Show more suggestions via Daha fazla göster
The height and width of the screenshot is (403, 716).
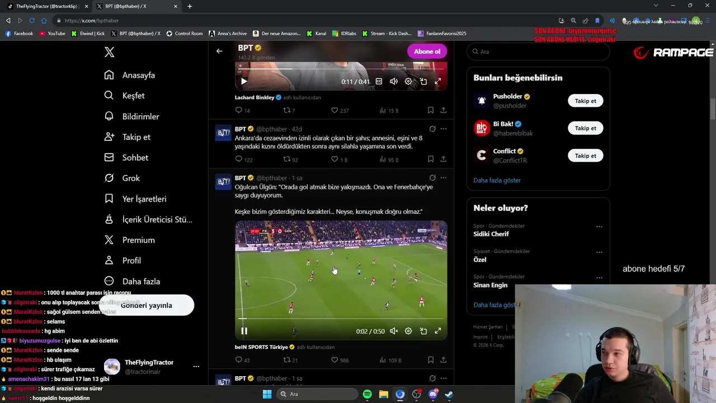497,180
